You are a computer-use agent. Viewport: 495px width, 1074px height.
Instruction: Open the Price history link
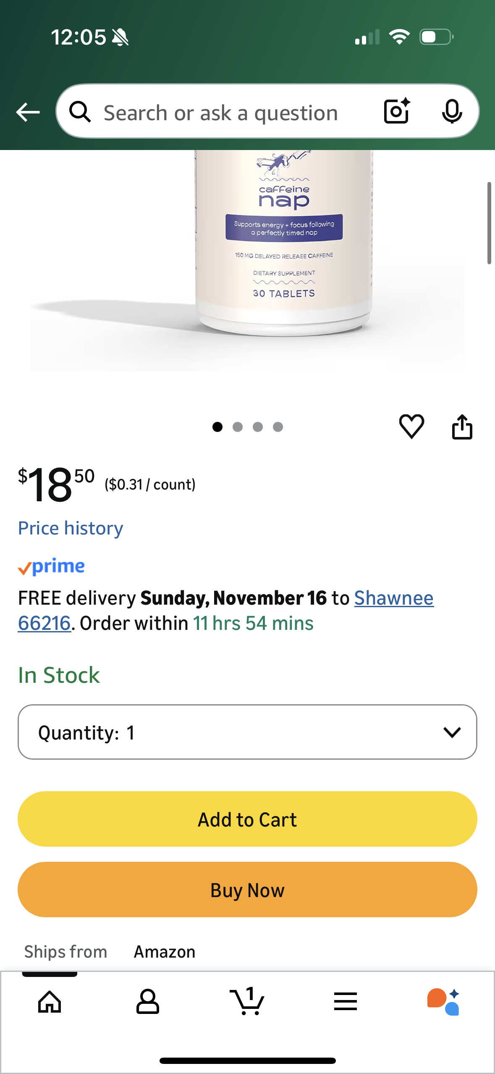71,528
